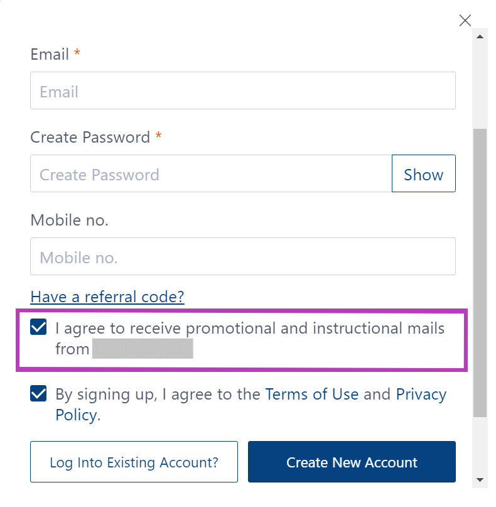Click the promotional mails consent label text
The height and width of the screenshot is (507, 496).
click(249, 329)
